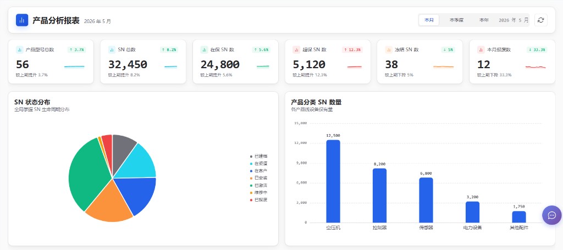This screenshot has height=250, width=563.
Task: Click the sparkline in SN 总数 card
Action: (170, 66)
